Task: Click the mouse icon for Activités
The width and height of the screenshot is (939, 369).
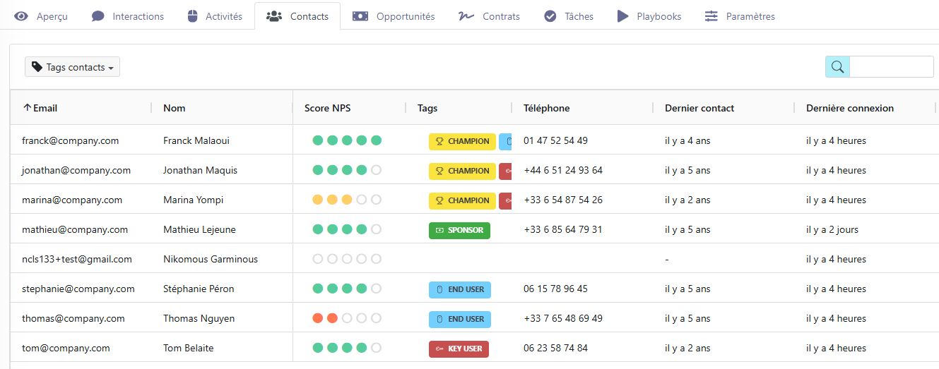Action: [193, 16]
